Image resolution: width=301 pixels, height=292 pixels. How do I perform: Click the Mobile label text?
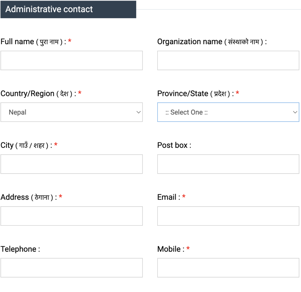169,249
